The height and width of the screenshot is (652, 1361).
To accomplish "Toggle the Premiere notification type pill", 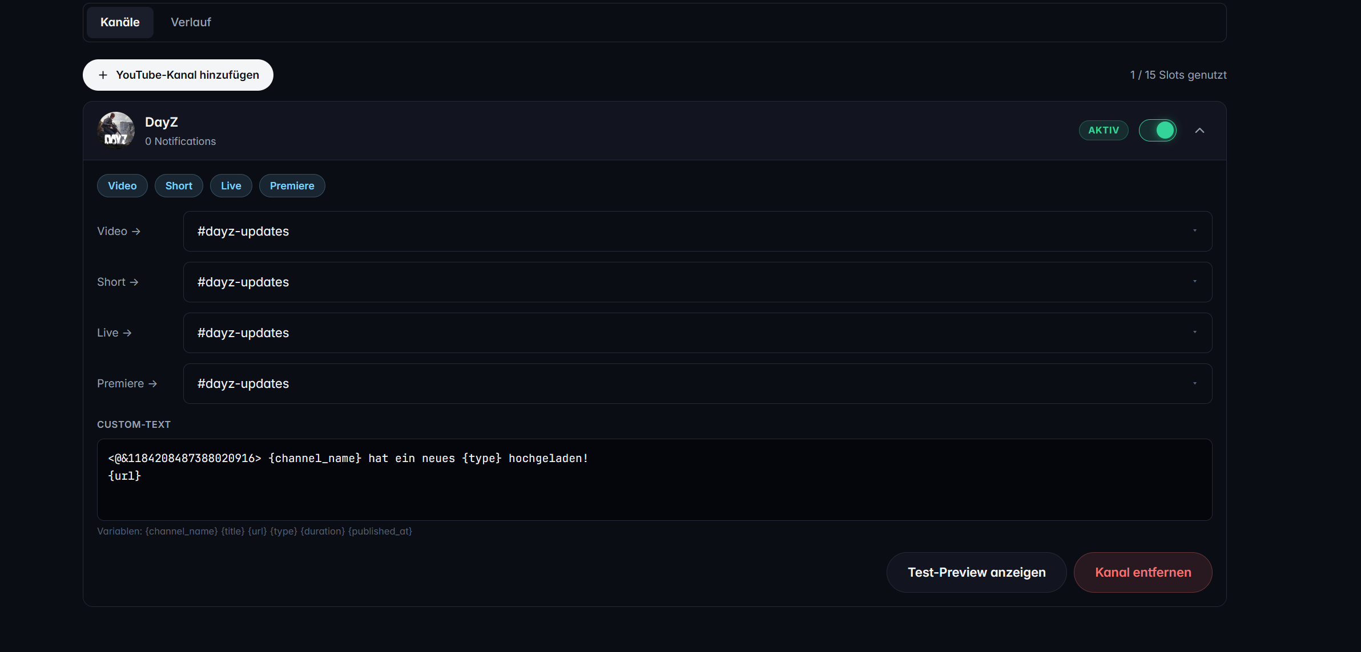I will [292, 185].
